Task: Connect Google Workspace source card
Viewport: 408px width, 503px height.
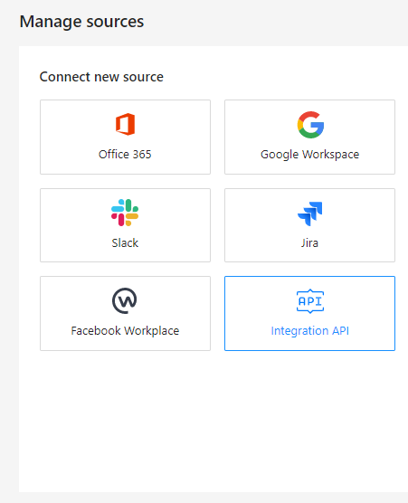Action: tap(310, 137)
